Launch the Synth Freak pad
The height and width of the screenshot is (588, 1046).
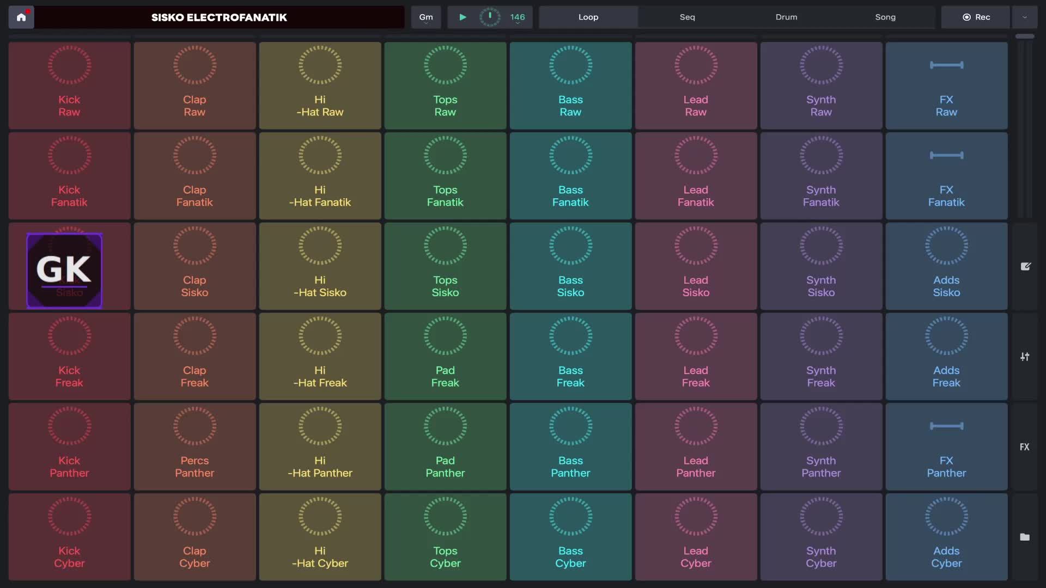coord(822,357)
